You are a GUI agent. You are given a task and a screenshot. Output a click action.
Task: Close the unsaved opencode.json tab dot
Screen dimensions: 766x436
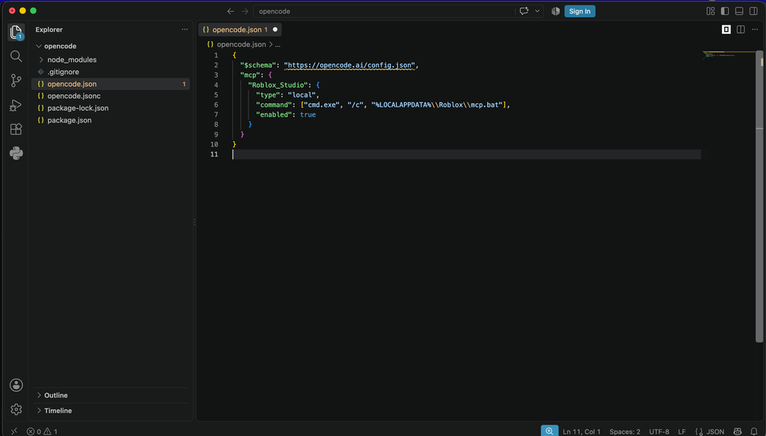pyautogui.click(x=275, y=30)
